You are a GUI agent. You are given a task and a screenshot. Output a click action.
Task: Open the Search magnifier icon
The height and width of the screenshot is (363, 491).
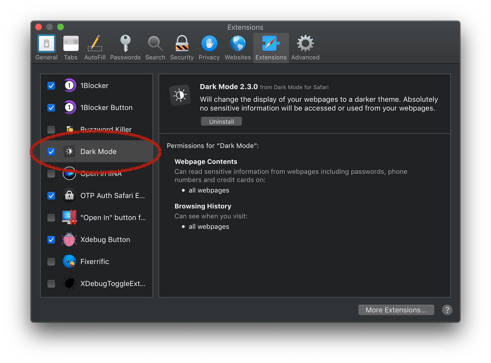point(155,43)
